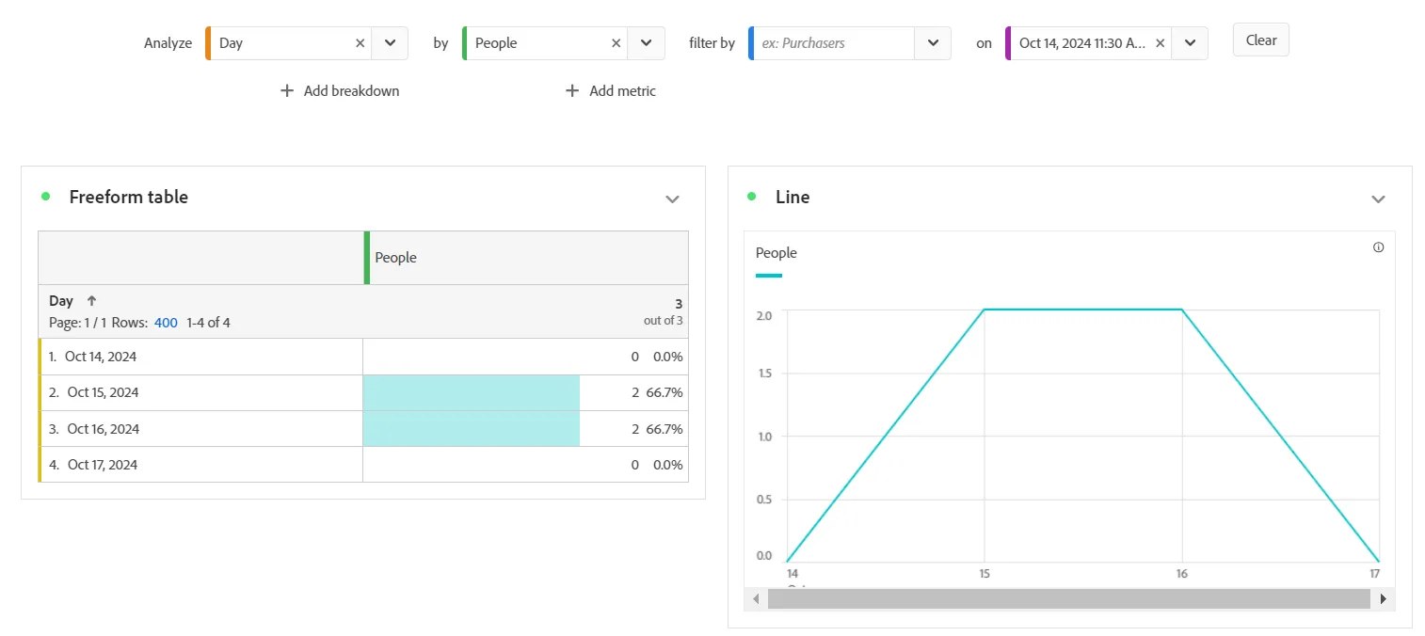Screen dimensions: 1425x636
Task: Click the teal bar in Oct 15 row
Action: pos(472,392)
